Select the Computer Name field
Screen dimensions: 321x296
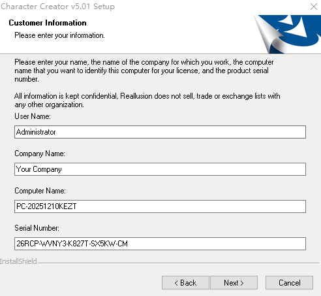click(160, 206)
